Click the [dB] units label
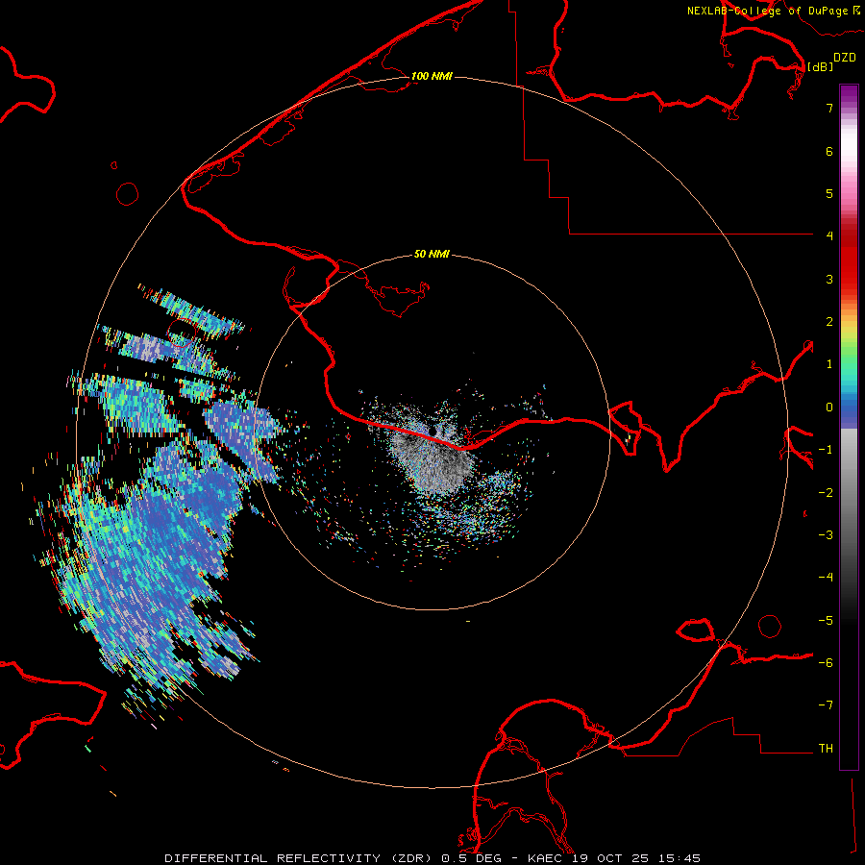This screenshot has width=865, height=865. click(x=820, y=66)
